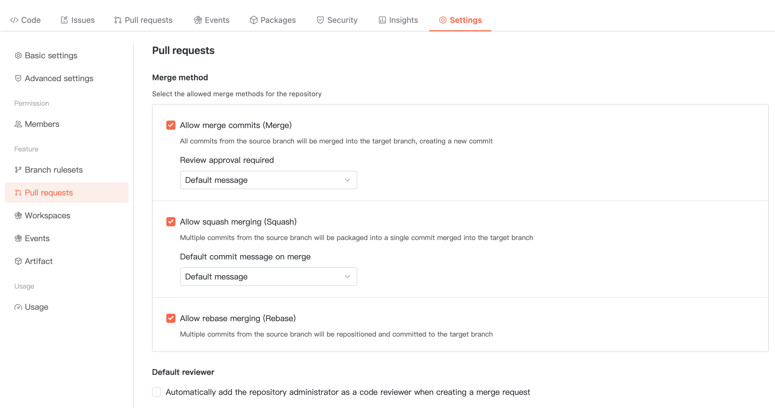Go to Basic settings
This screenshot has width=775, height=408.
51,56
